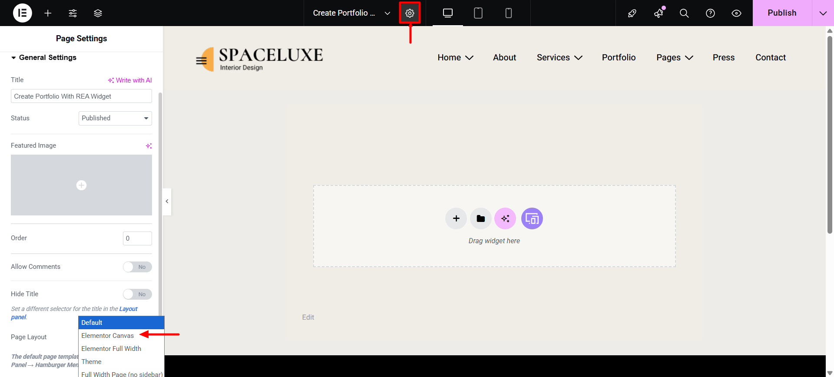Click the purple copy-design icon on canvas

(532, 218)
